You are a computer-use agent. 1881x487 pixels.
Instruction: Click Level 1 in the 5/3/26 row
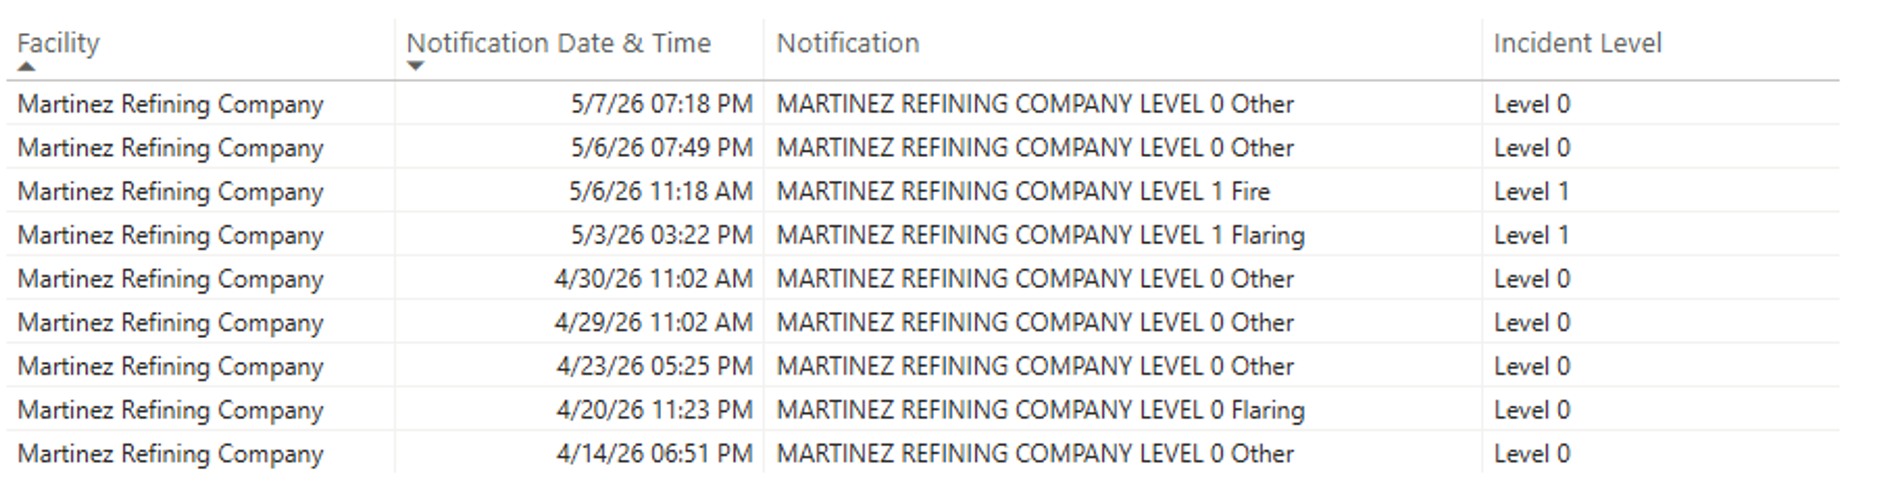(1531, 235)
